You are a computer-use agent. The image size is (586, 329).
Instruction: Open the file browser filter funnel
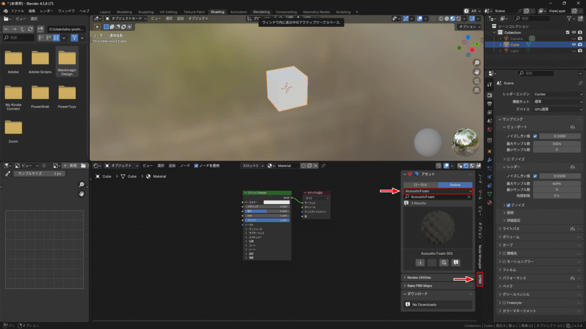click(74, 38)
